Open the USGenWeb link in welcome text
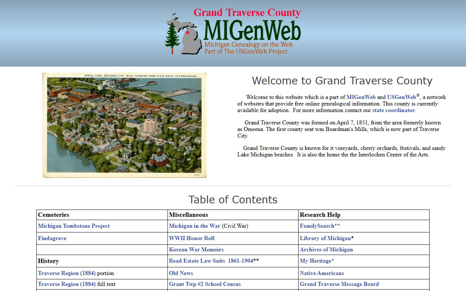The image size is (466, 291). click(x=402, y=97)
